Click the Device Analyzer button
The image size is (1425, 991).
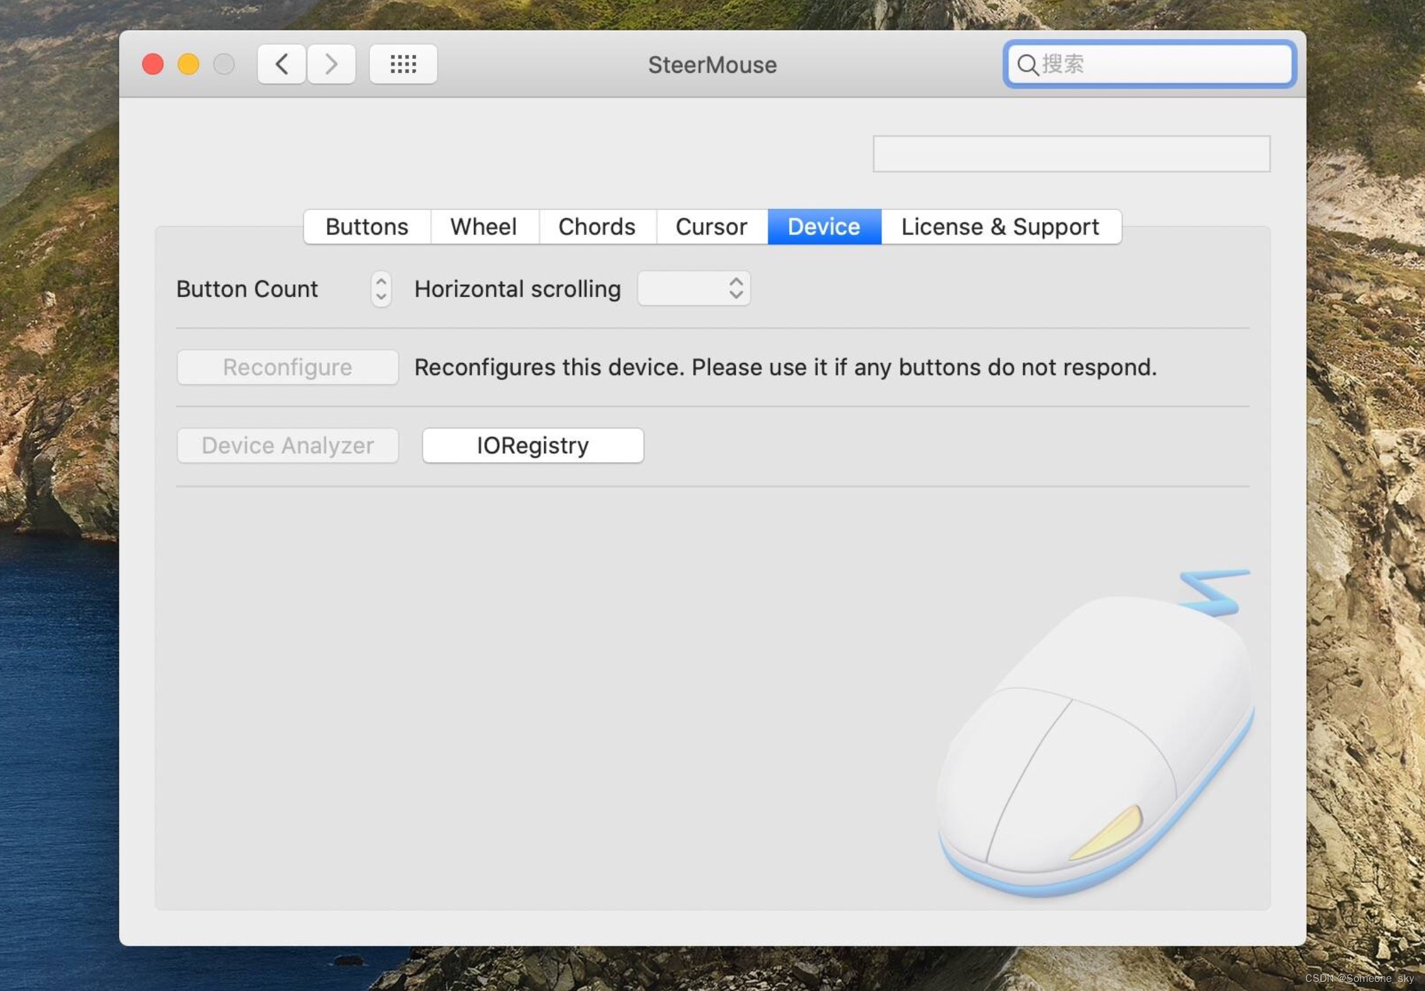pyautogui.click(x=287, y=445)
